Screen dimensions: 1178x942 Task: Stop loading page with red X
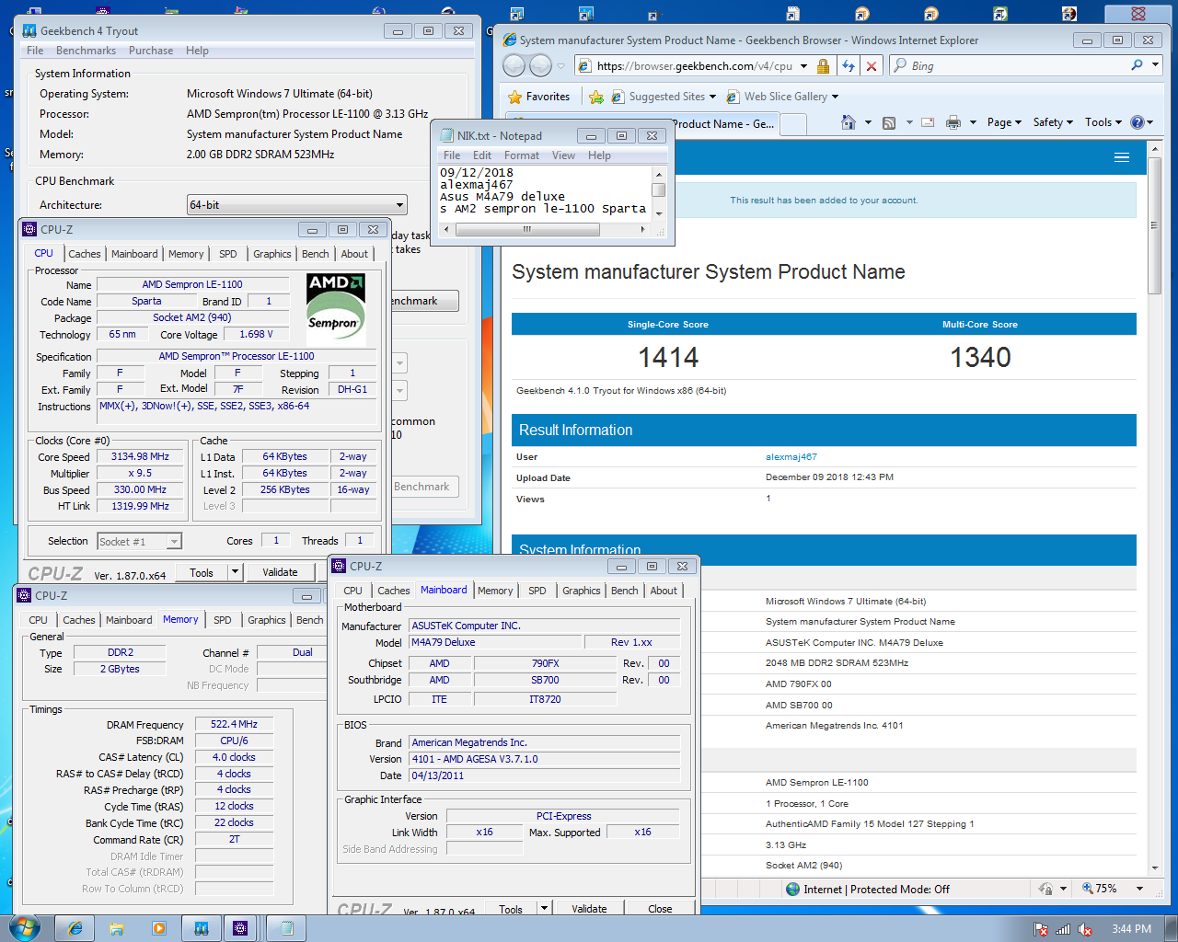872,66
